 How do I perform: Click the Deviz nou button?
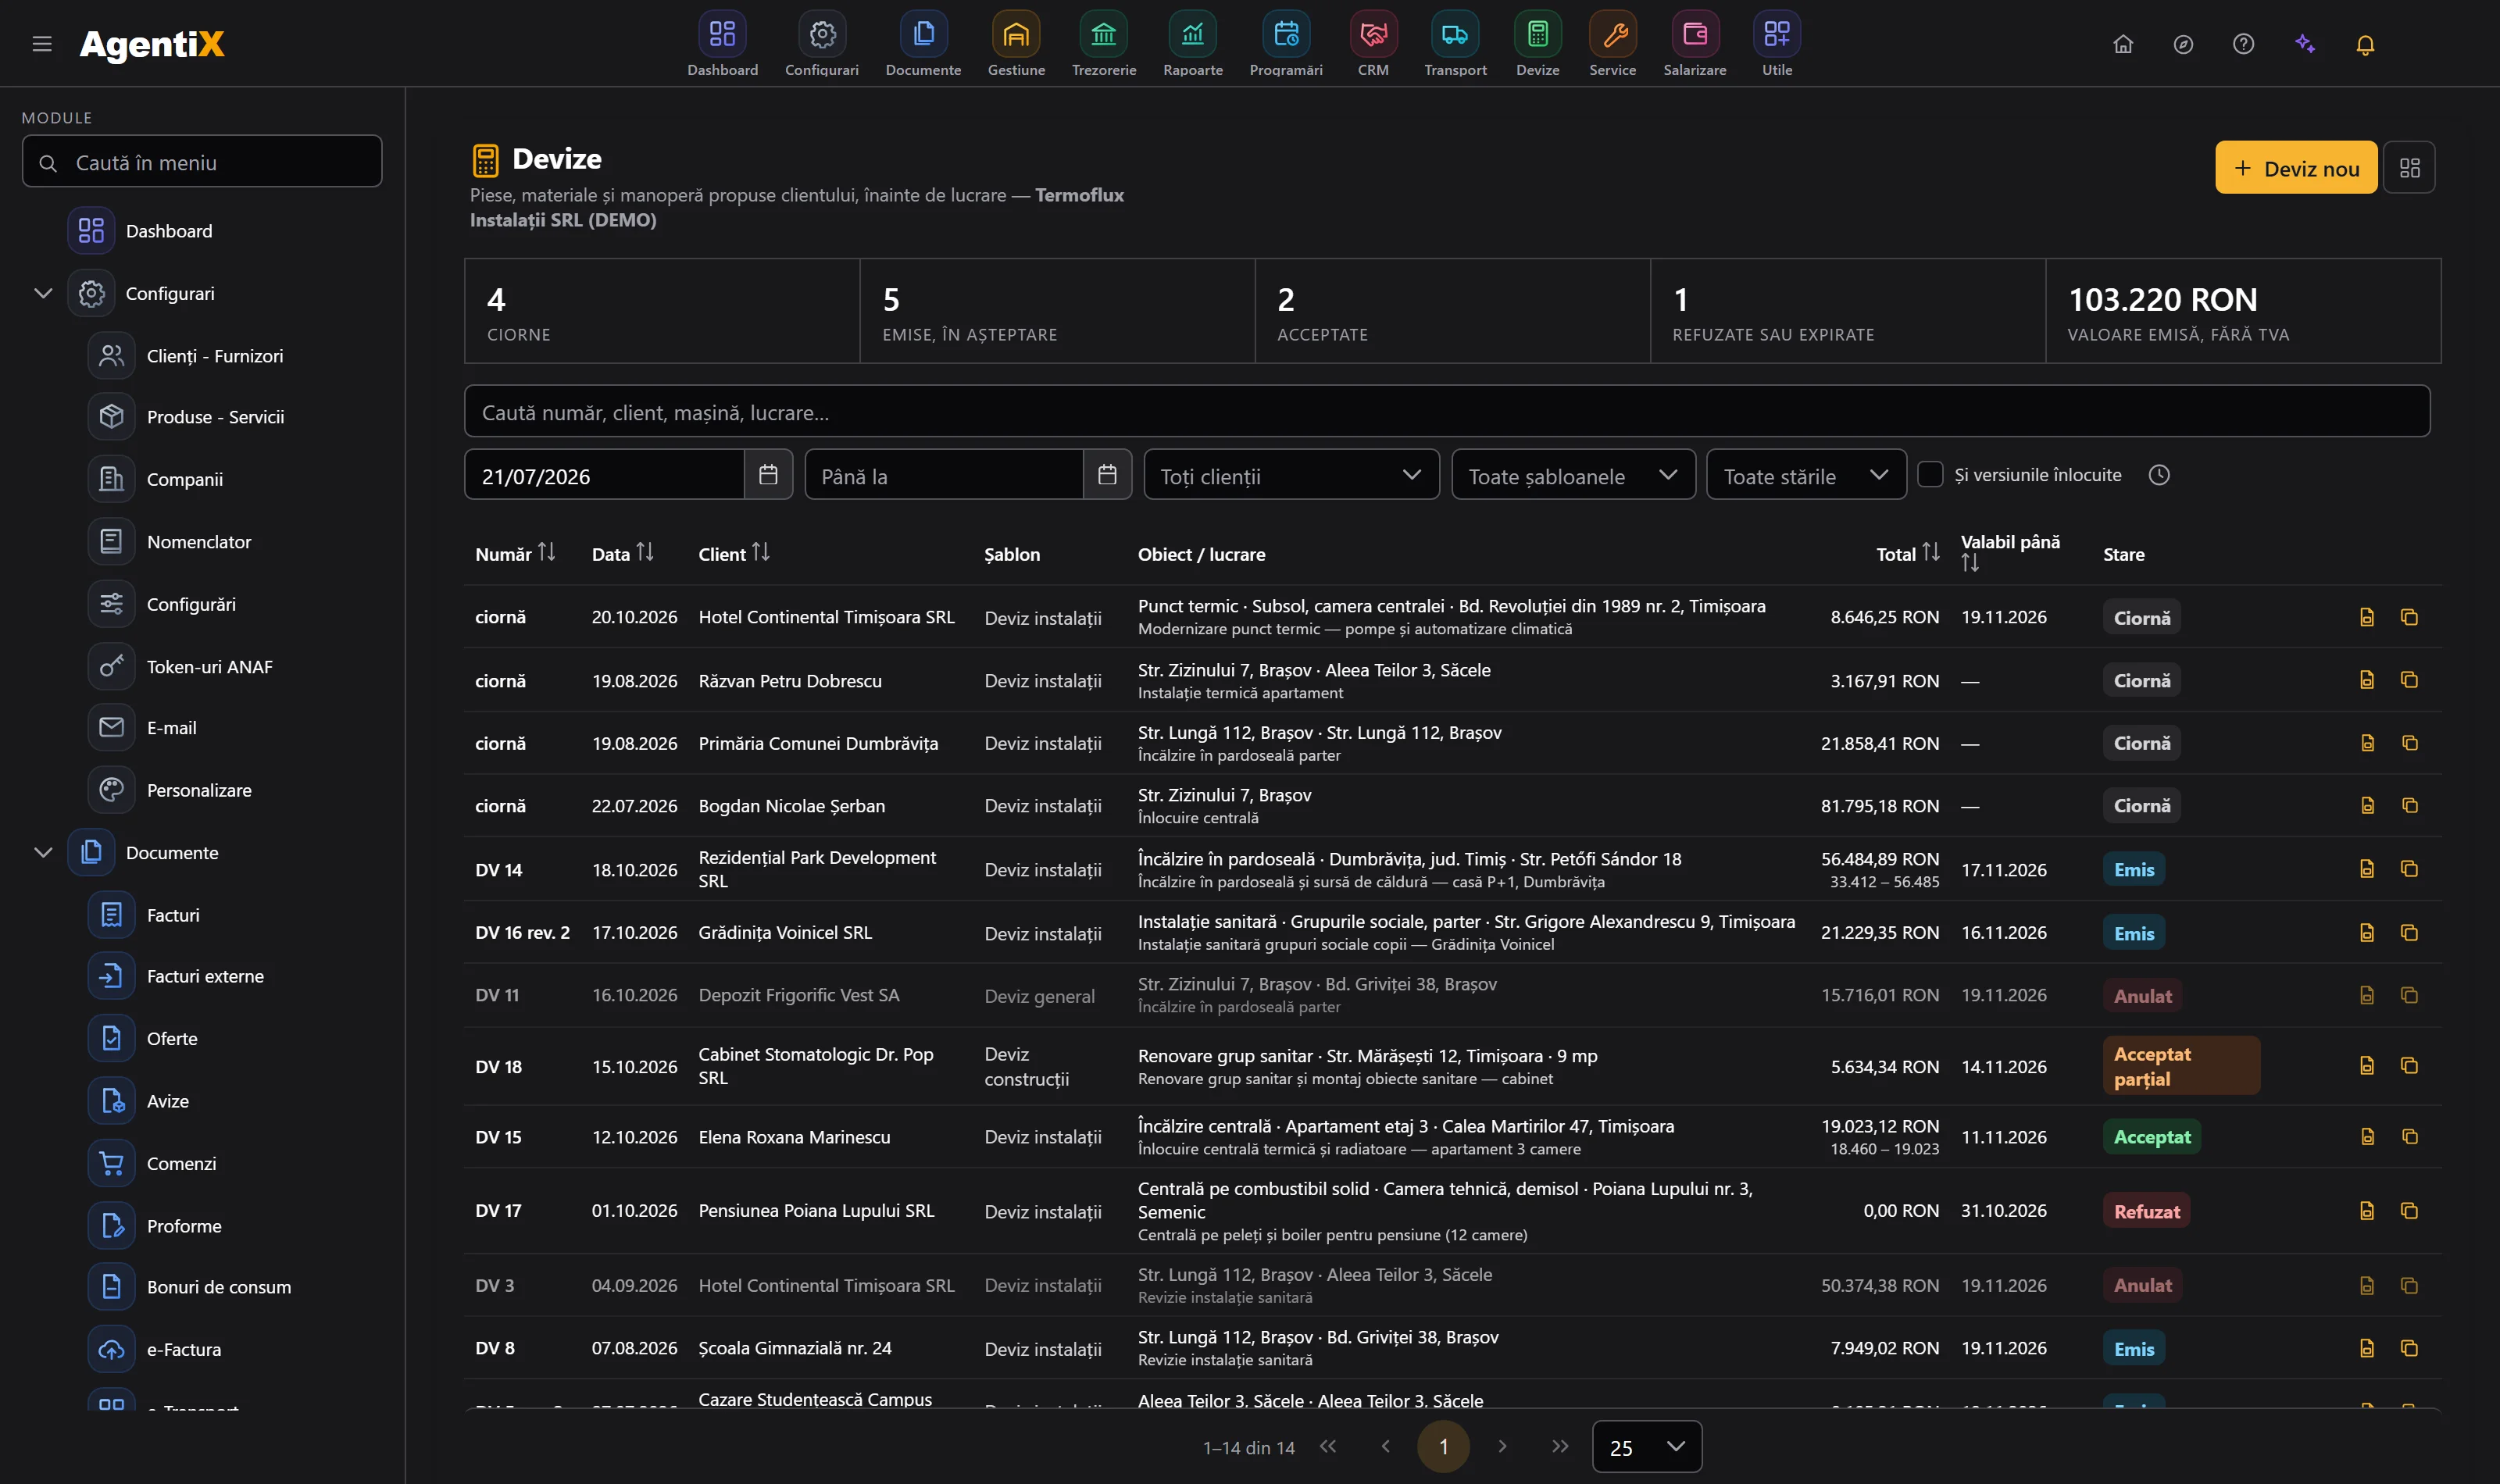tap(2295, 168)
